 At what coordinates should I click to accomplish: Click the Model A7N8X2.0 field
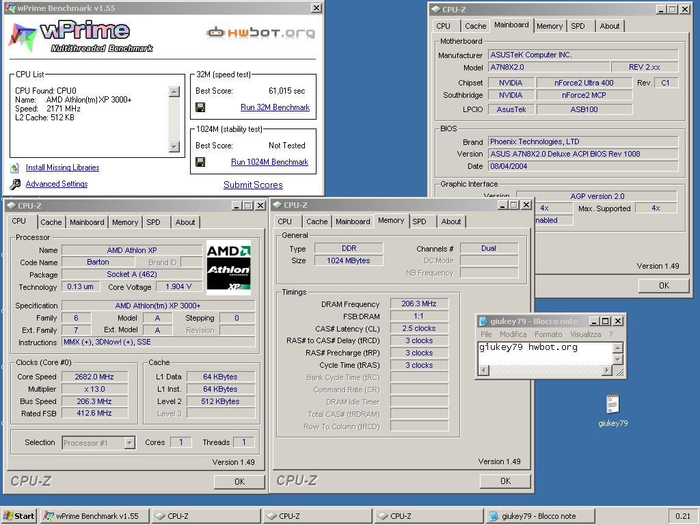(x=549, y=67)
